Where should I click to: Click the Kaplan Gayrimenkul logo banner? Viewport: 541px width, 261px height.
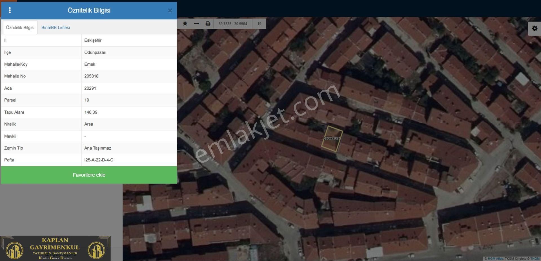click(56, 248)
